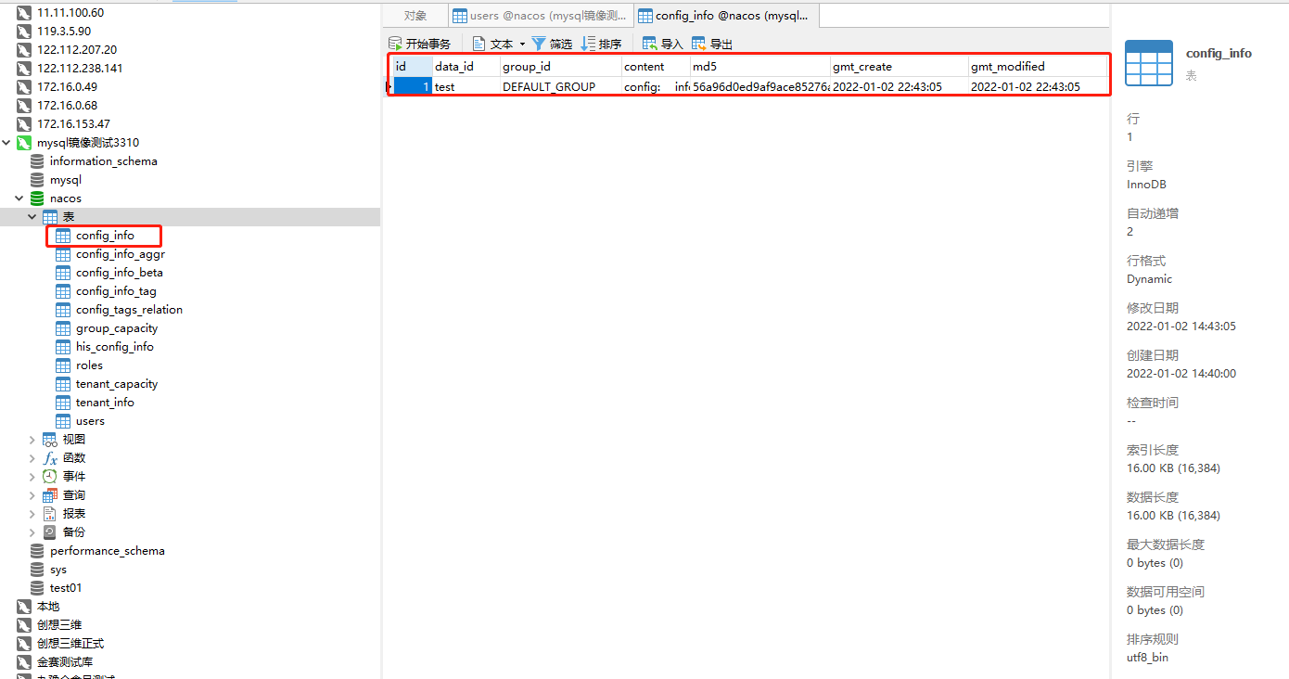The width and height of the screenshot is (1289, 679).
Task: Click the config_info_aggr table icon
Action: [x=63, y=254]
